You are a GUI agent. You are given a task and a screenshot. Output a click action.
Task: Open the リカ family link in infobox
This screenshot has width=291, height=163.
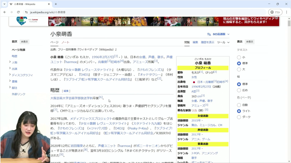(x=194, y=110)
